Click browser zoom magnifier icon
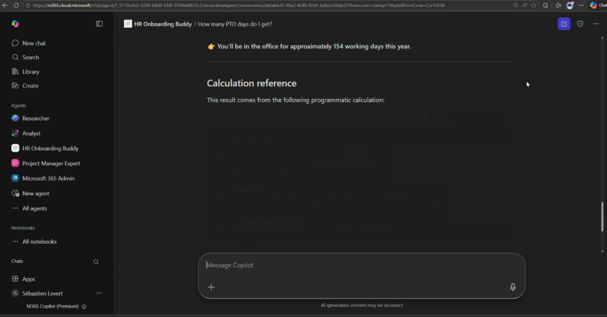The height and width of the screenshot is (317, 607). pos(515,5)
